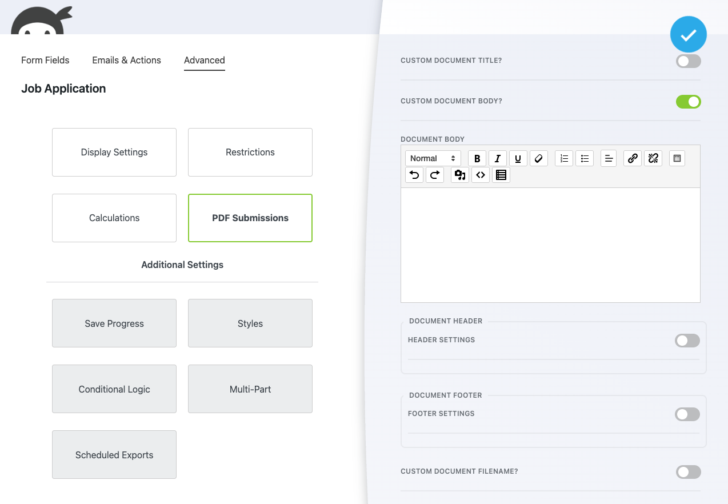Toggle bold formatting in the editor

pyautogui.click(x=477, y=158)
